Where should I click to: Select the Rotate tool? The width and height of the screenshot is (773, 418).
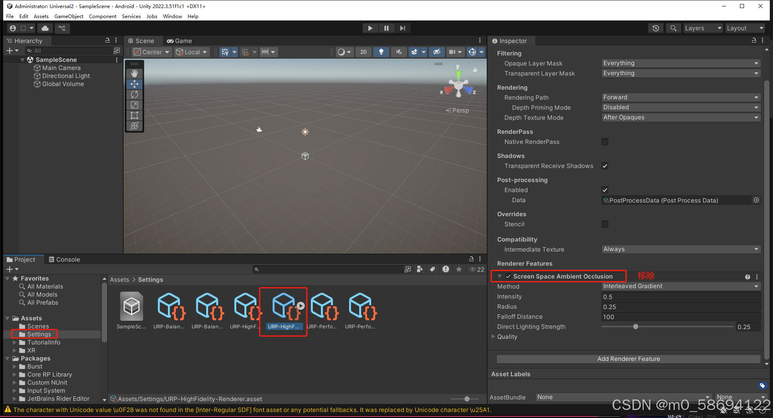coord(134,94)
